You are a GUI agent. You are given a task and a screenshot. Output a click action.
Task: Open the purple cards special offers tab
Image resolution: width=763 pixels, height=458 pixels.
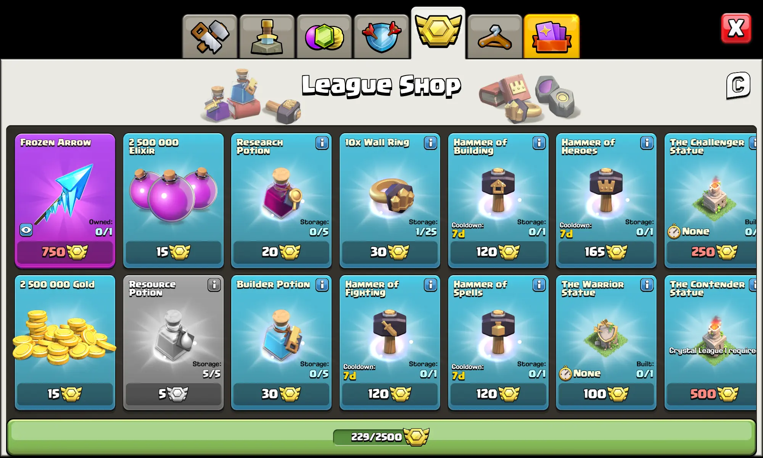(552, 37)
